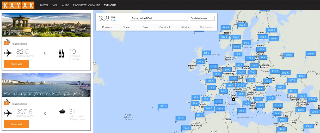Select the 356 € price marker
This screenshot has height=133, width=320.
[309, 126]
